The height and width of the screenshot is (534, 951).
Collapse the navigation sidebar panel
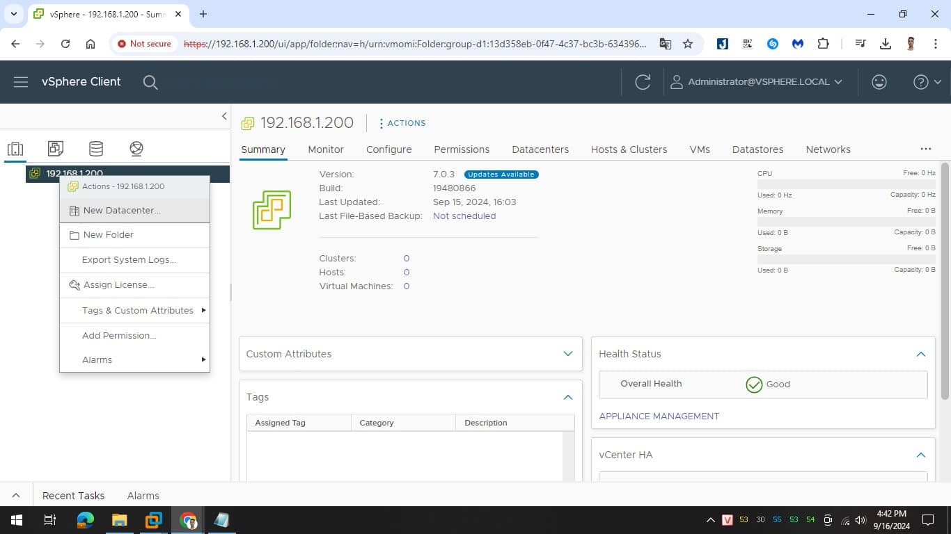[x=224, y=116]
